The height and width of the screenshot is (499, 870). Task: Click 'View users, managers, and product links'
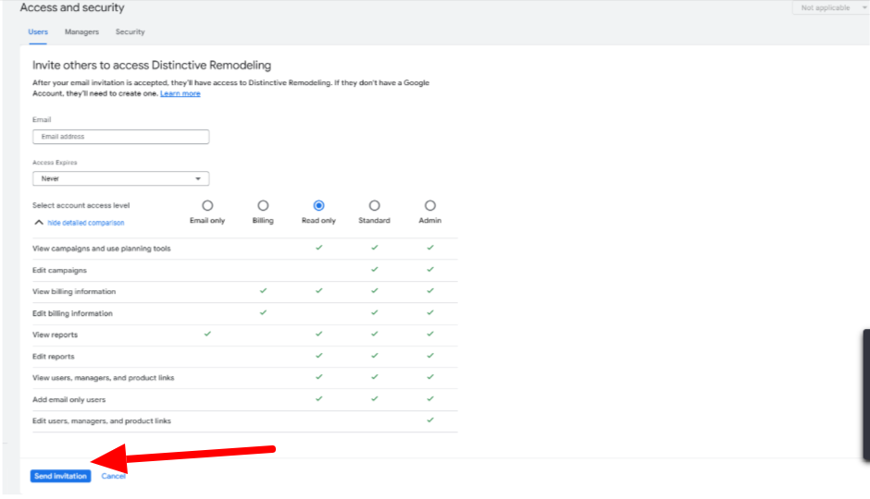pyautogui.click(x=104, y=378)
